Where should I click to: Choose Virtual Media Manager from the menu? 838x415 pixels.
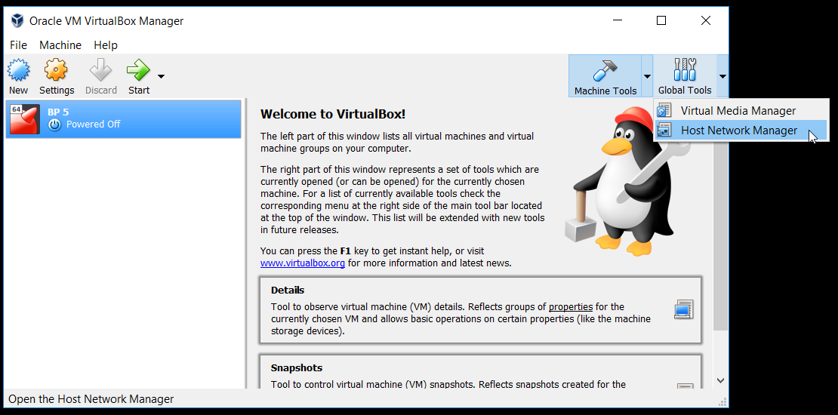pyautogui.click(x=741, y=111)
